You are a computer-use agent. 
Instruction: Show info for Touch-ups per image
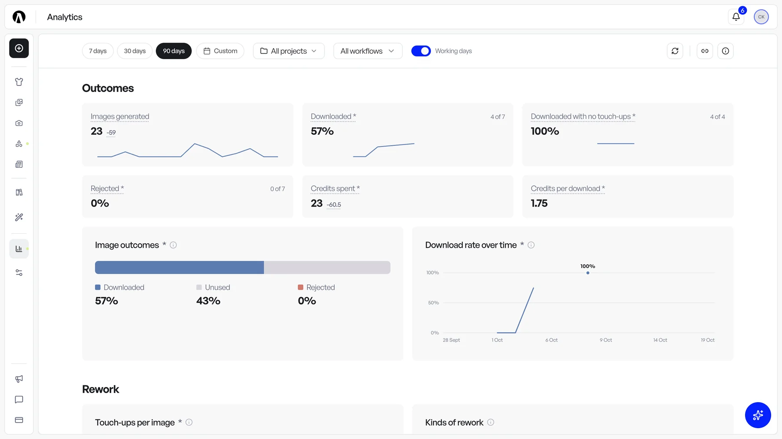coord(189,423)
